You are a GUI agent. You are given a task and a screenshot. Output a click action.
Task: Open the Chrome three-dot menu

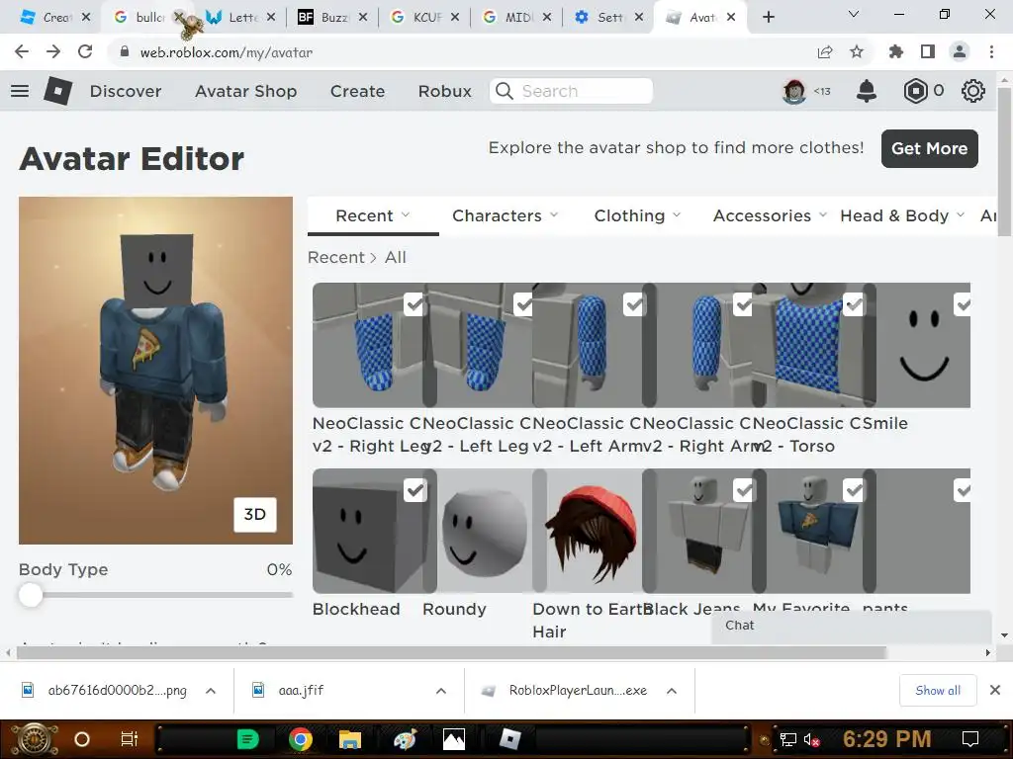pyautogui.click(x=991, y=51)
